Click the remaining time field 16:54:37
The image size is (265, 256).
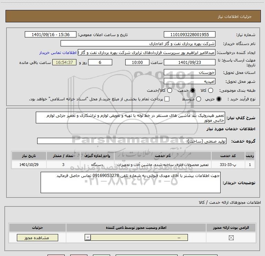tap(64, 62)
